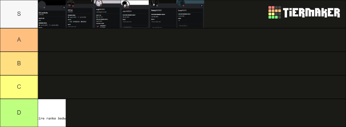346x127 pixels.
Task: Select the angel#0050 profile card
Action: 107,14
